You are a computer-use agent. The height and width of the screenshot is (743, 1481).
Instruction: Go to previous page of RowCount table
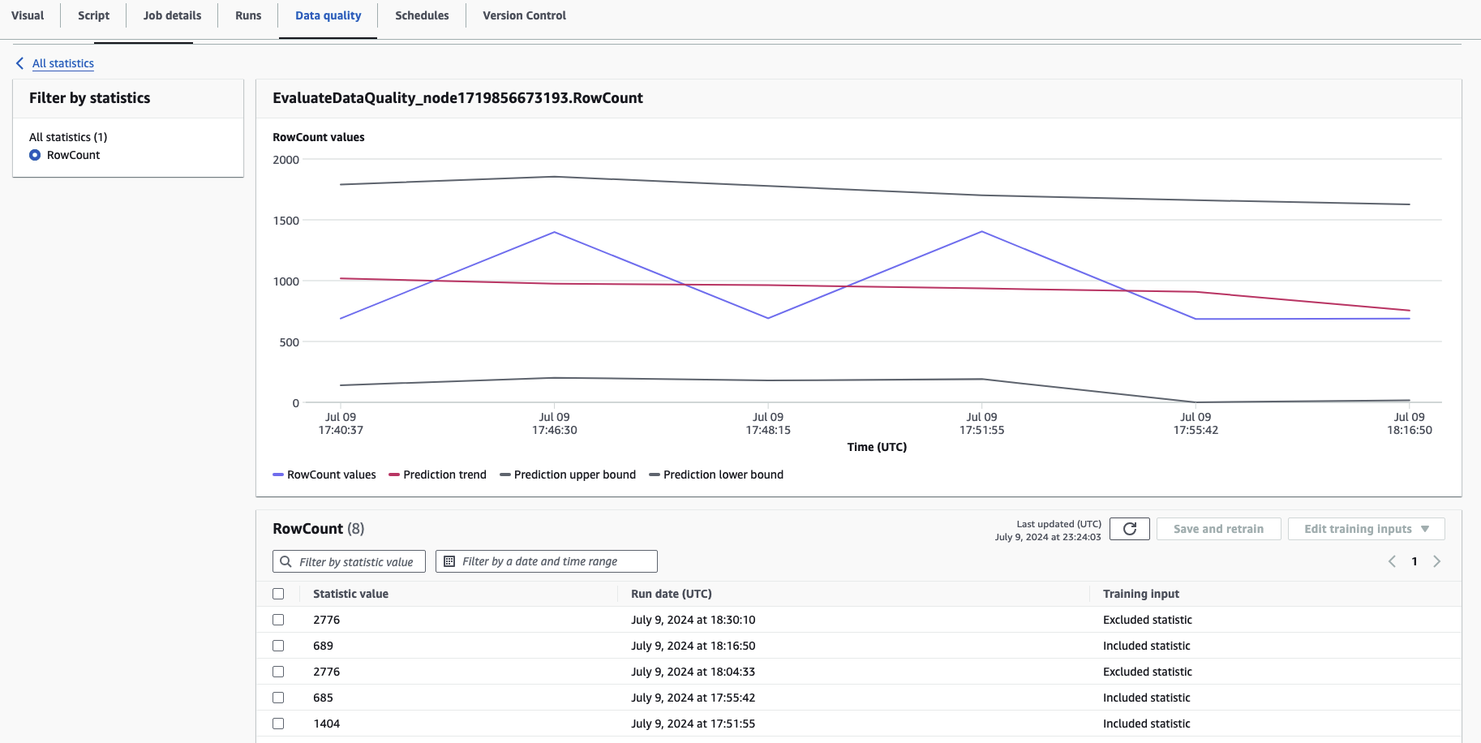tap(1392, 561)
